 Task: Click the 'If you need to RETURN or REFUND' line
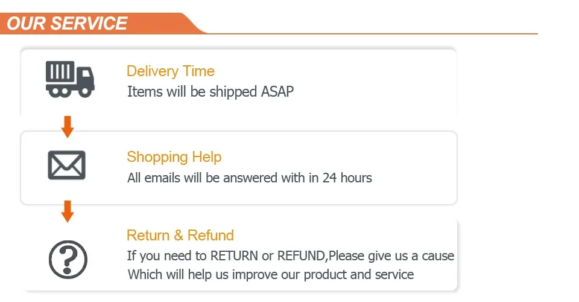coord(291,256)
